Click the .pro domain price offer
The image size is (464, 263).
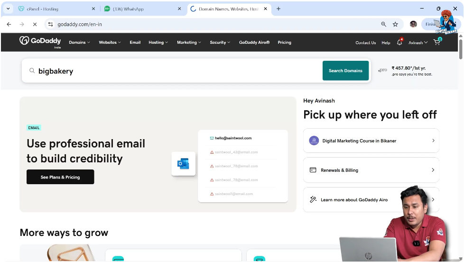[x=406, y=70]
